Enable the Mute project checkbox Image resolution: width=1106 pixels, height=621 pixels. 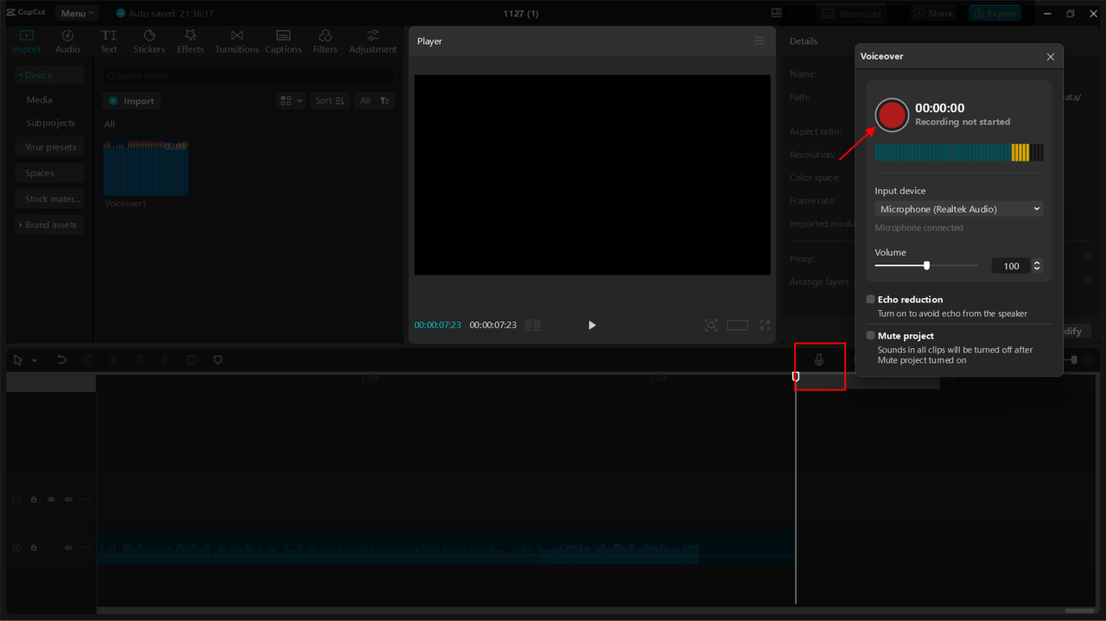[x=870, y=336]
